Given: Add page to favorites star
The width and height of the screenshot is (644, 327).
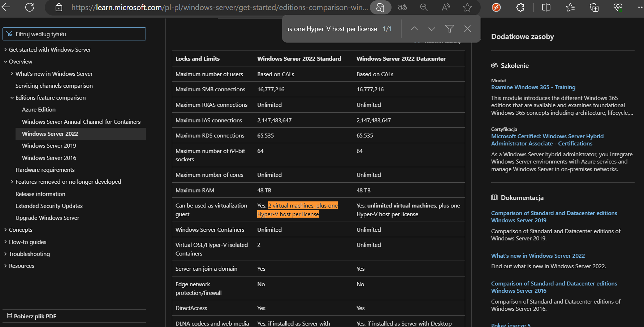Looking at the screenshot, I should (467, 8).
